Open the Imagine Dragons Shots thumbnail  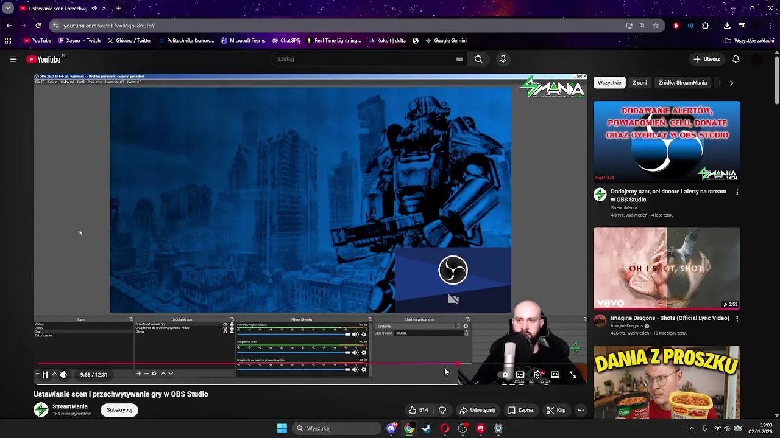667,268
